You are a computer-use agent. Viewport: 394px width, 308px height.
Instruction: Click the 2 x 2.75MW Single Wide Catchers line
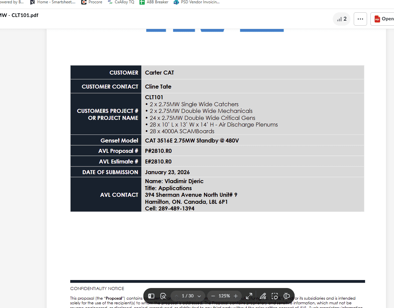(192, 104)
